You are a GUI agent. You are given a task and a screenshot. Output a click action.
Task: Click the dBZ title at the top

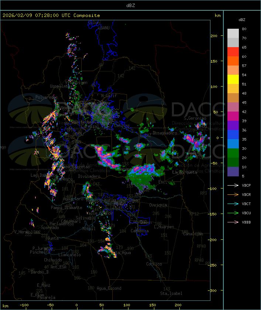click(131, 5)
